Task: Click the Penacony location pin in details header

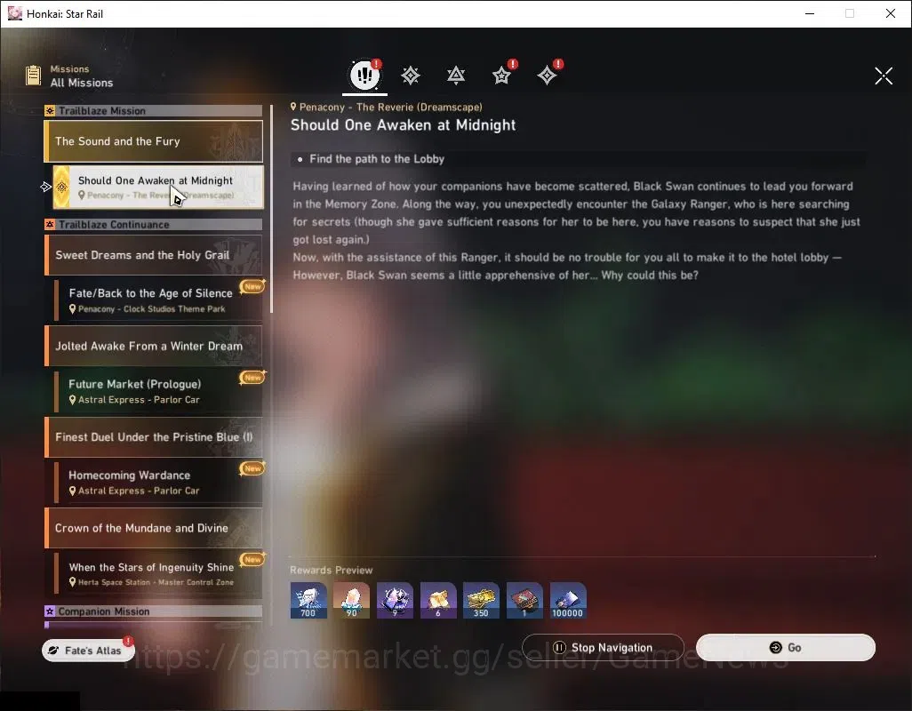Action: [293, 107]
